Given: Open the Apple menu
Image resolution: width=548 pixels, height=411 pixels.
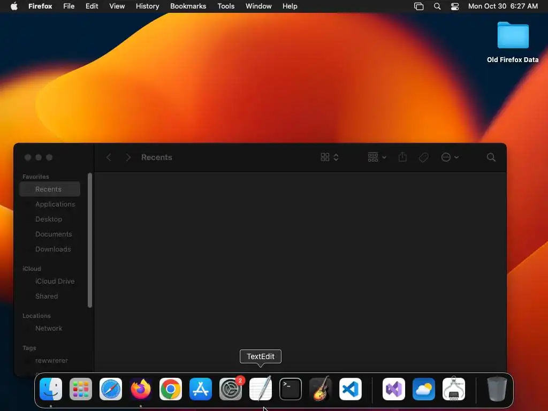Looking at the screenshot, I should click(14, 6).
